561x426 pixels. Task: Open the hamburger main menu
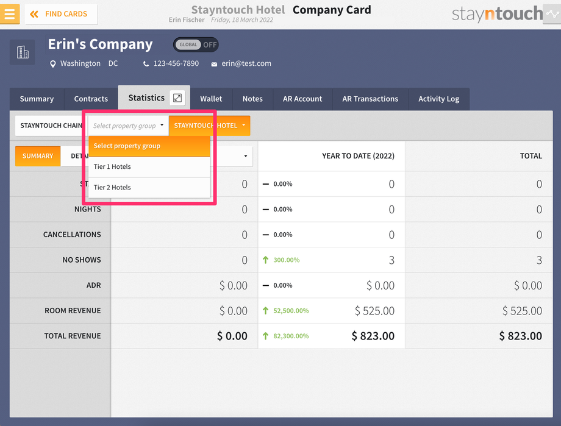(x=10, y=14)
